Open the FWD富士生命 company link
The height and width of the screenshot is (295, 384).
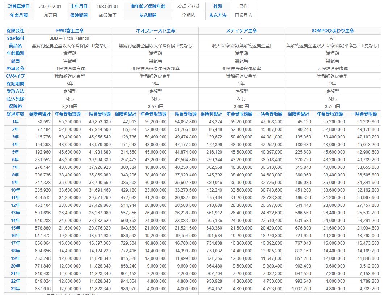click(70, 31)
